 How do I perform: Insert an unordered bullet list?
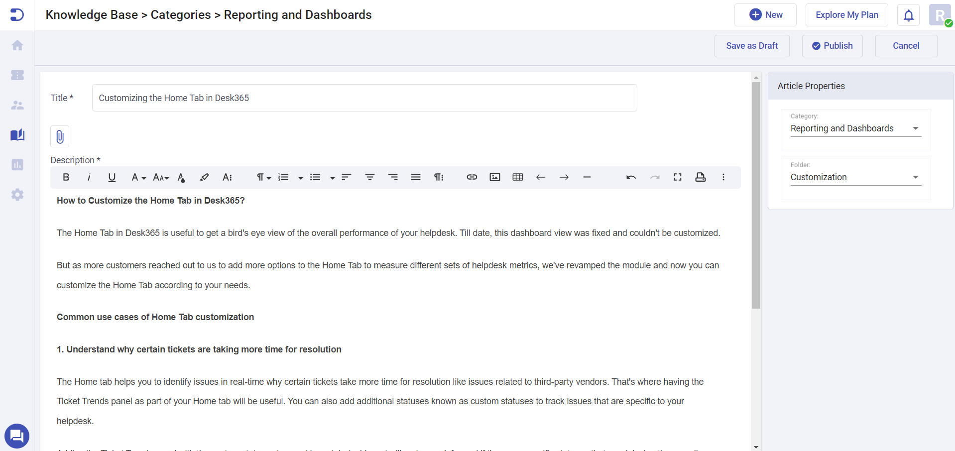(315, 177)
